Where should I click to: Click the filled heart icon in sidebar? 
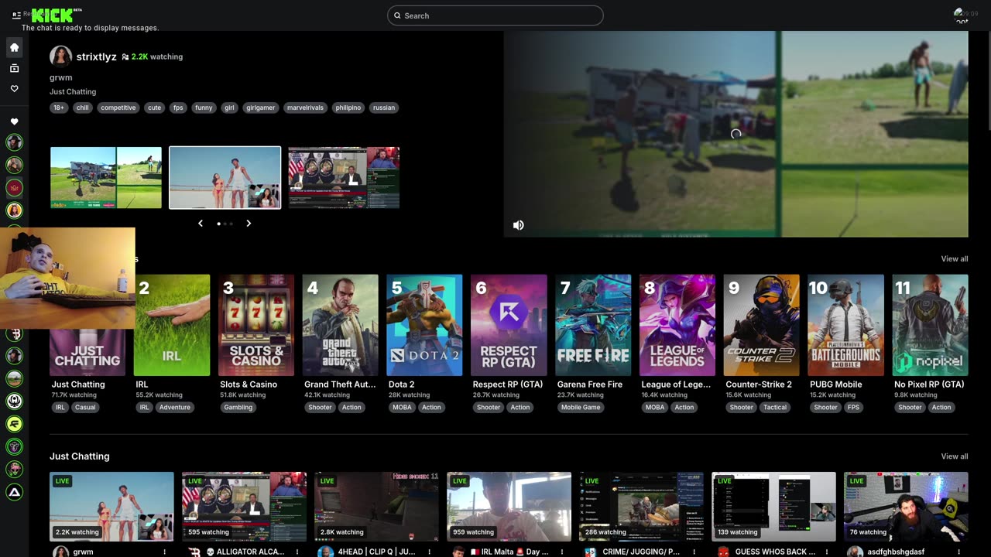pyautogui.click(x=14, y=121)
